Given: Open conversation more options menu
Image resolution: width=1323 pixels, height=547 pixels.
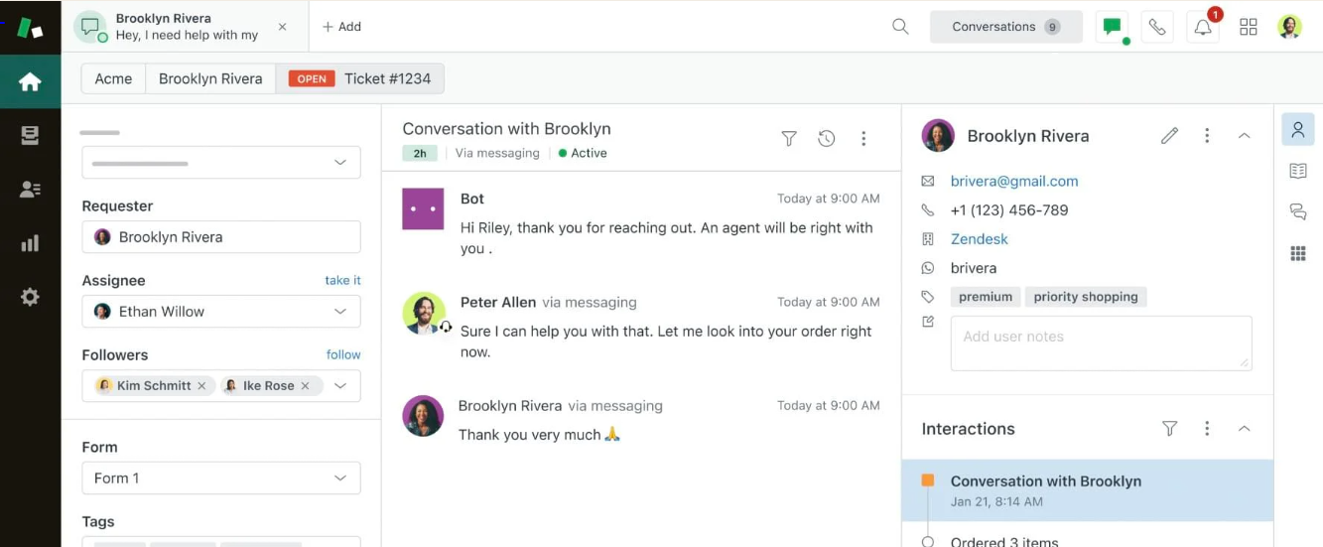Looking at the screenshot, I should click(x=863, y=139).
